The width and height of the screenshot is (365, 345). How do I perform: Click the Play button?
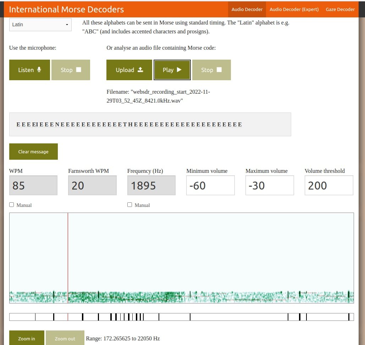pos(172,70)
